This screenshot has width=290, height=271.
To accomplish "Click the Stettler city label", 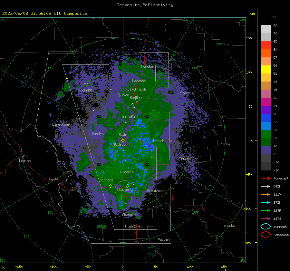I will tap(188, 93).
